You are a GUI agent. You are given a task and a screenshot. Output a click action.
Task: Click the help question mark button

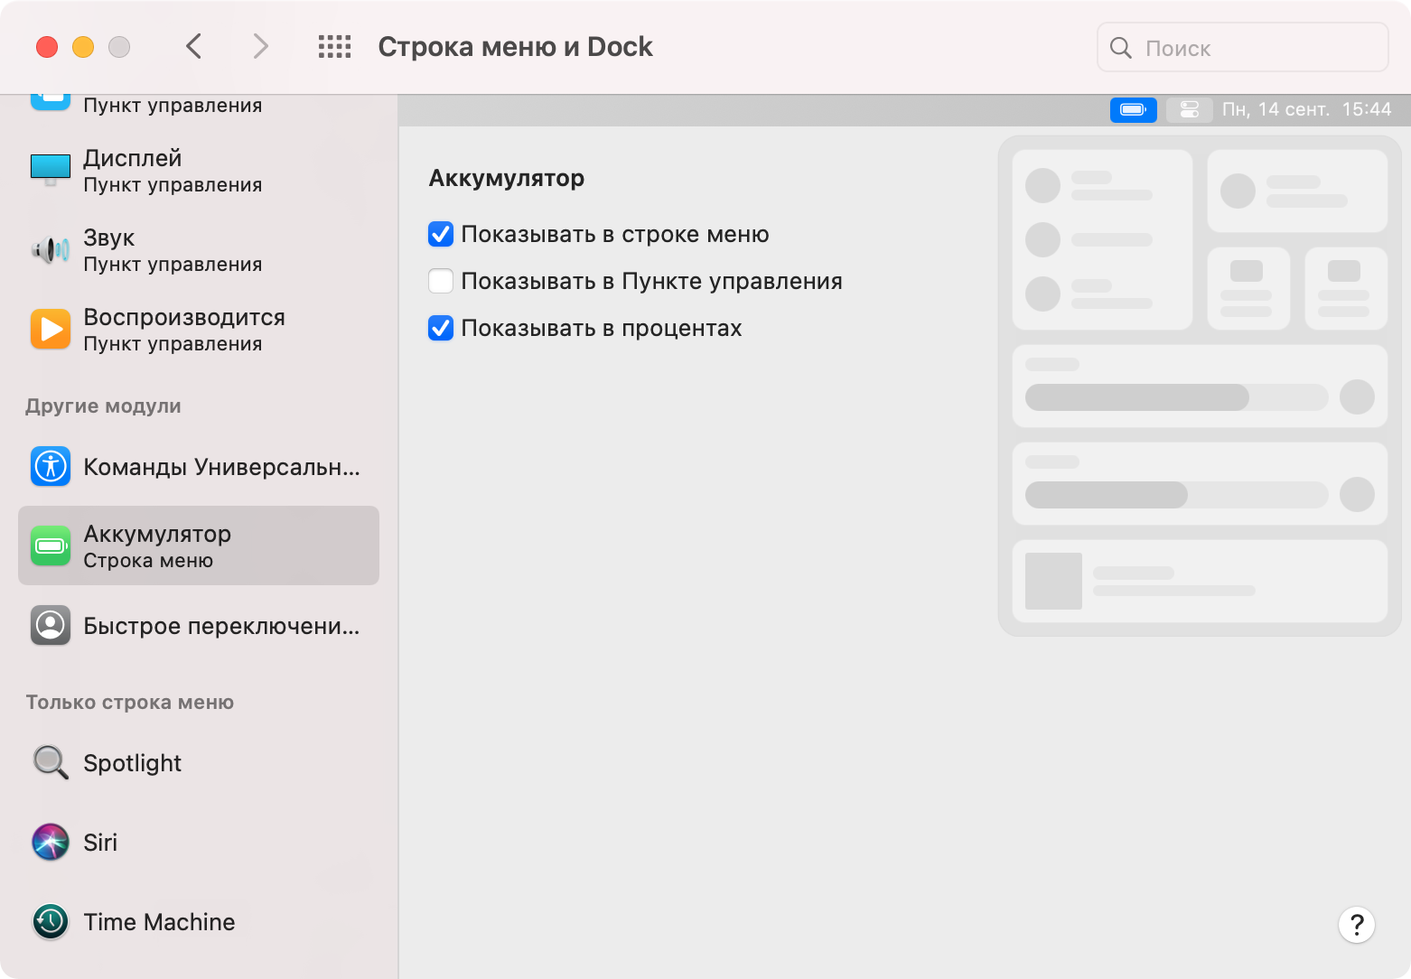click(x=1356, y=925)
